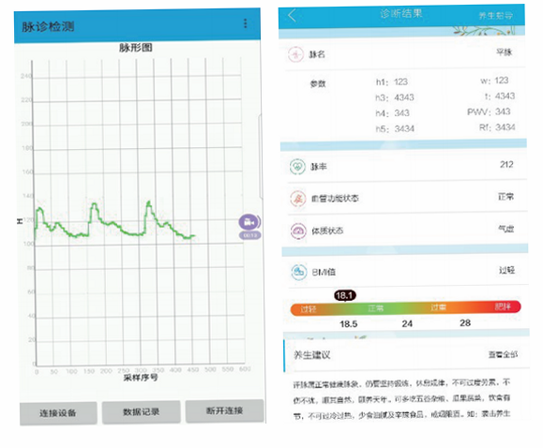Click the h1: 123 parameter

[392, 82]
